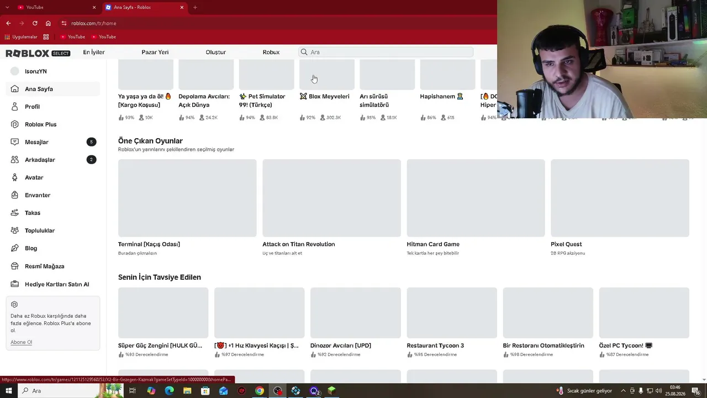
Task: Close the YouTube tab
Action: coord(94,7)
